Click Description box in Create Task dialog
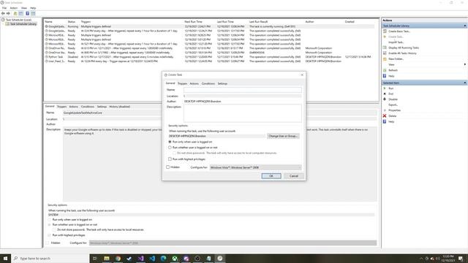 tap(242, 113)
